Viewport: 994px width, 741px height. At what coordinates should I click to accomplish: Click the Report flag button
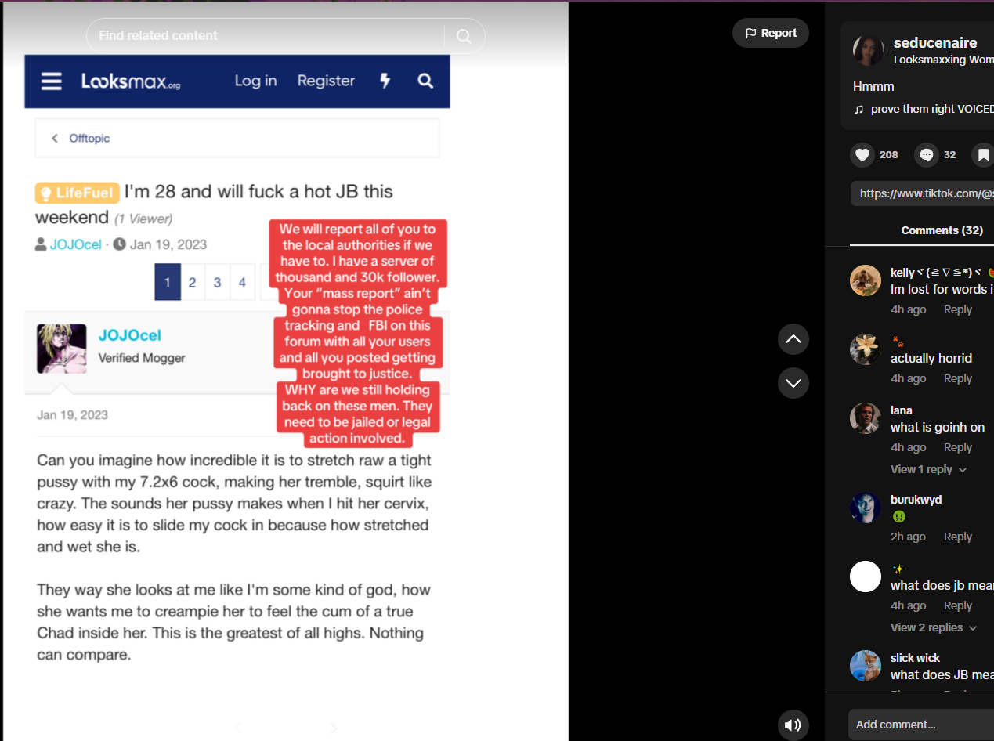pyautogui.click(x=771, y=33)
